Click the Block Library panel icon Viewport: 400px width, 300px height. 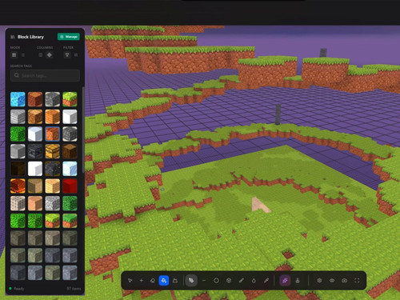click(13, 37)
